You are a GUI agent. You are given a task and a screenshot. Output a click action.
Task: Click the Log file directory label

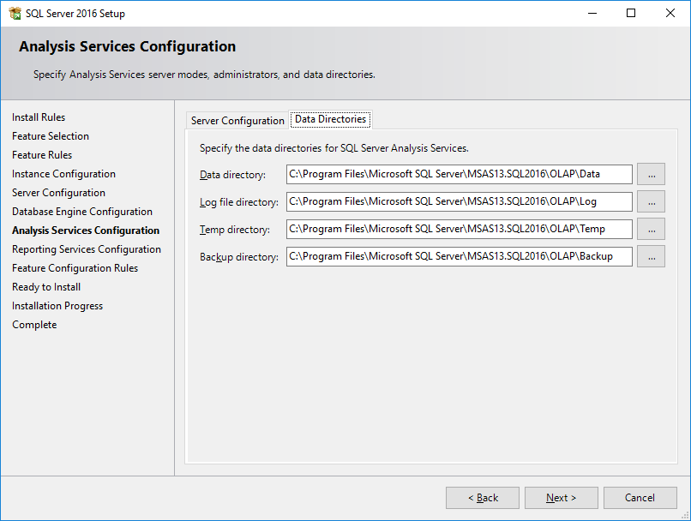point(239,202)
